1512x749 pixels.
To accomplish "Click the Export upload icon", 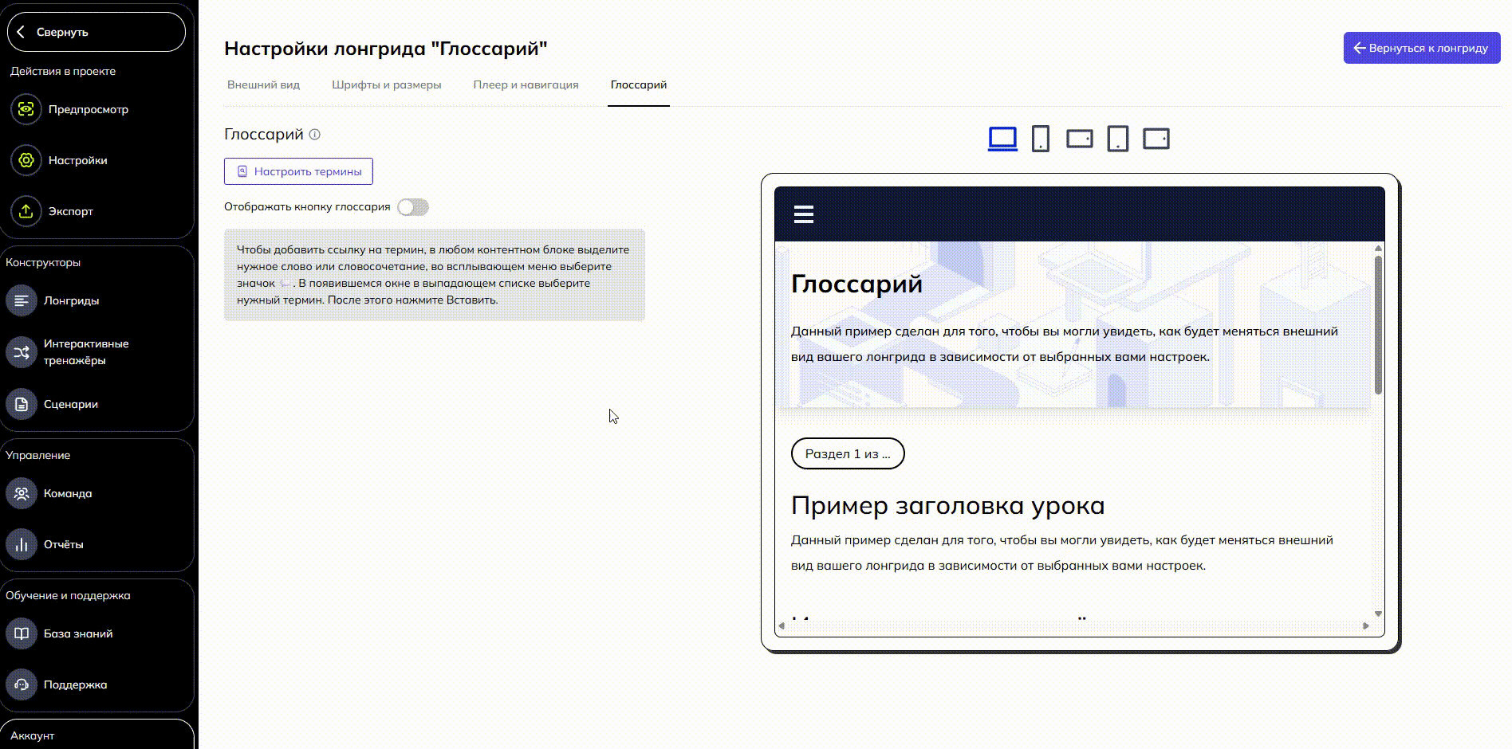I will (26, 211).
